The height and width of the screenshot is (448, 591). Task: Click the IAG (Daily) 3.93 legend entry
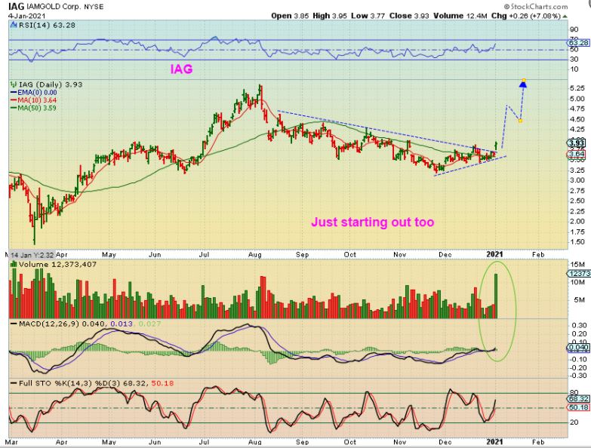click(x=51, y=84)
